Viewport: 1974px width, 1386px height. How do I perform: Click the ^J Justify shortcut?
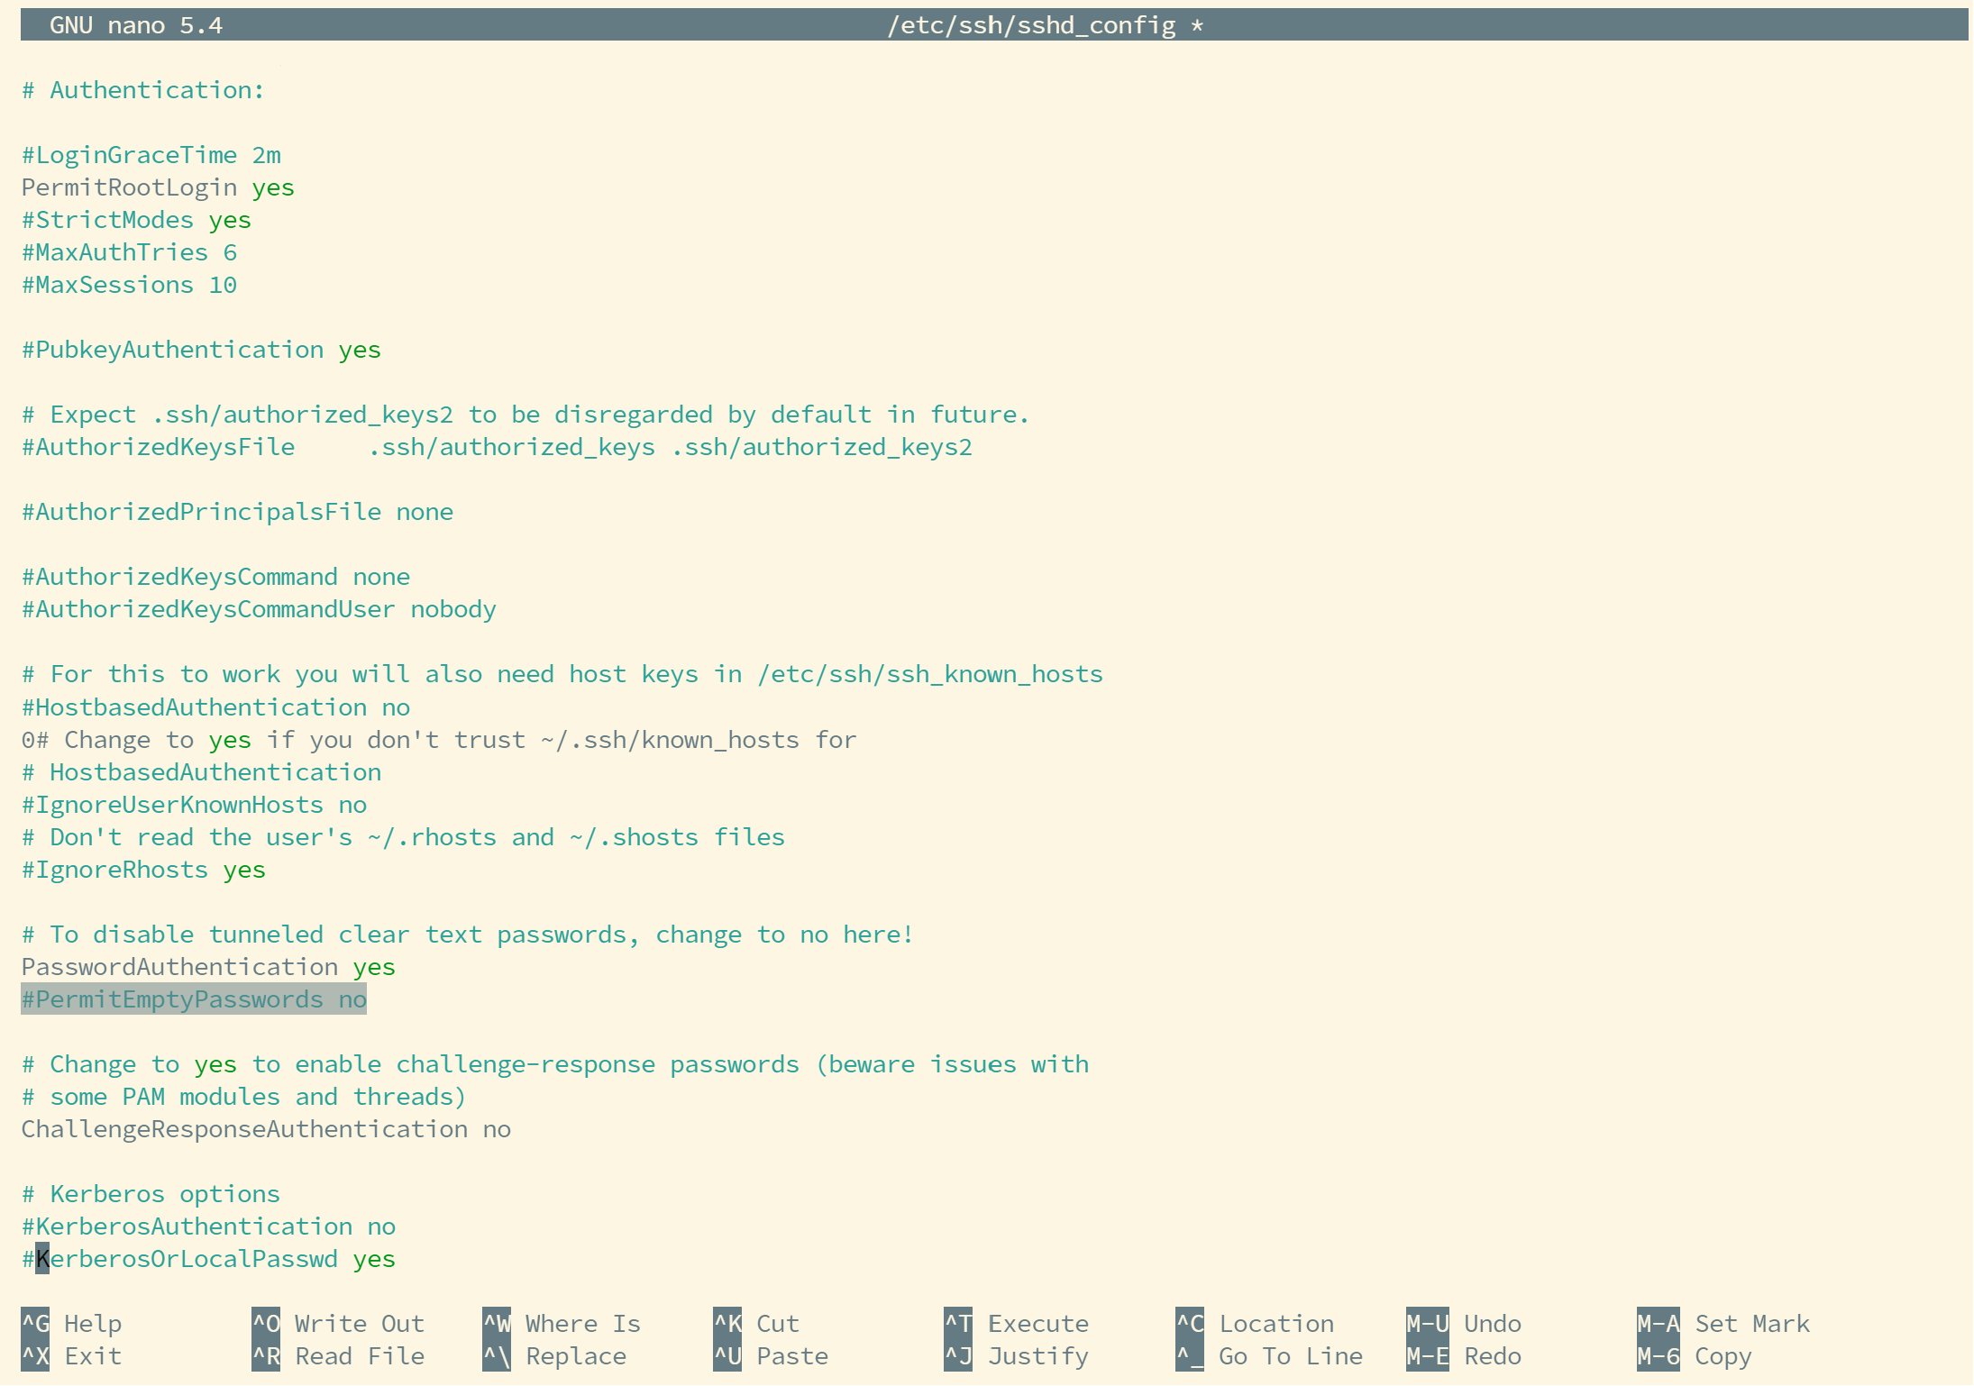pyautogui.click(x=1017, y=1356)
